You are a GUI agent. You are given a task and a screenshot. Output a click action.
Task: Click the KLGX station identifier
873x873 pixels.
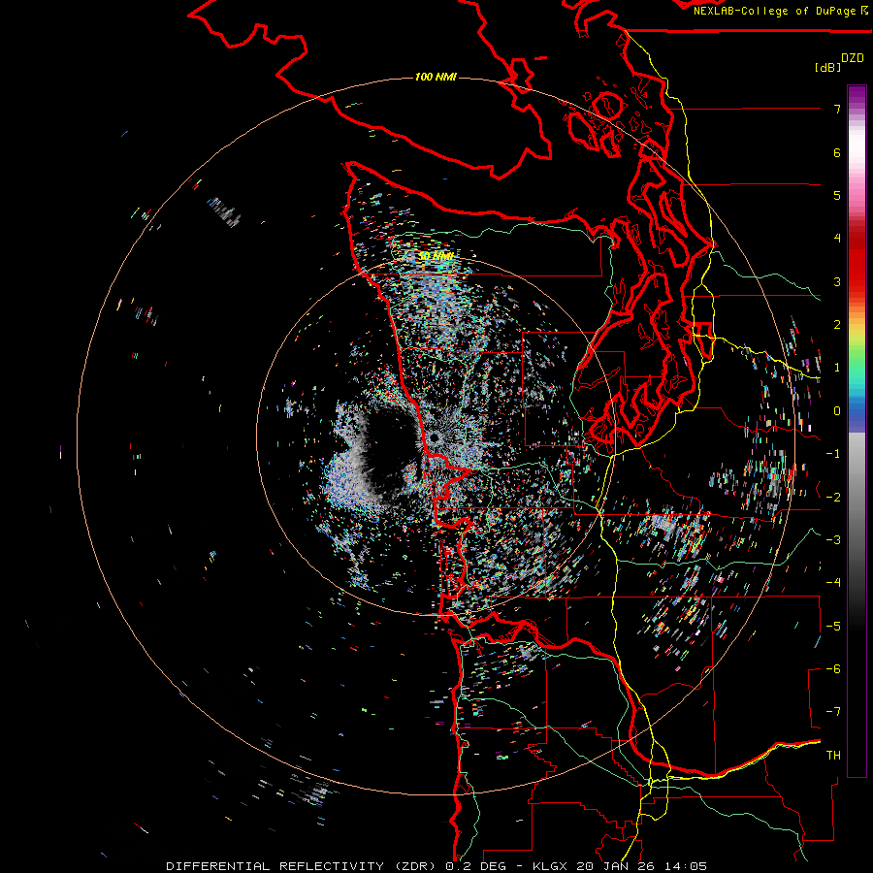coord(551,866)
